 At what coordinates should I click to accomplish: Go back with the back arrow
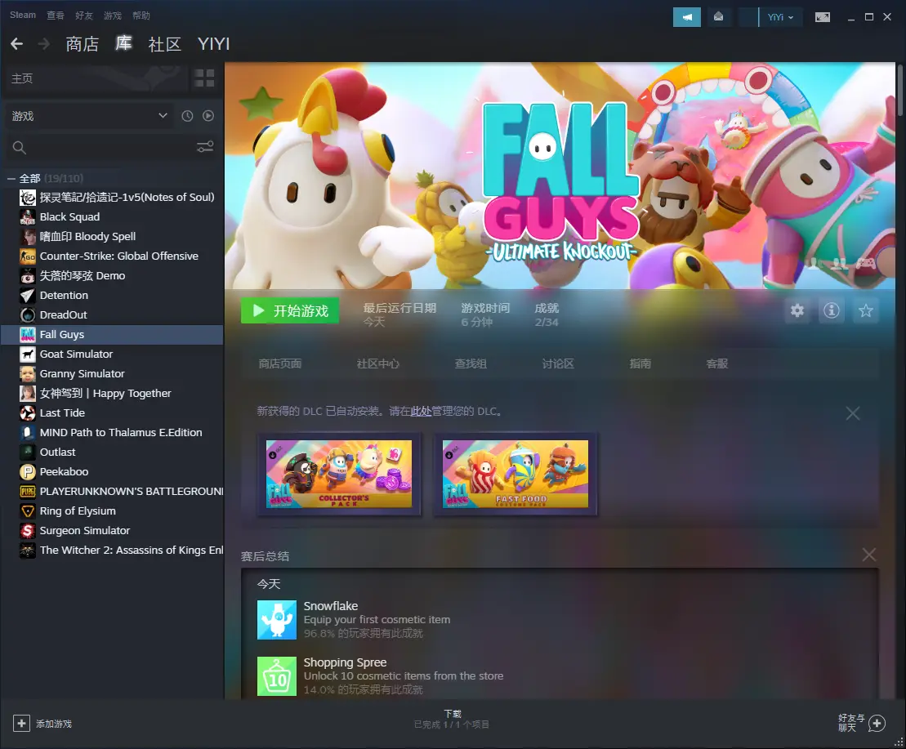(x=17, y=44)
